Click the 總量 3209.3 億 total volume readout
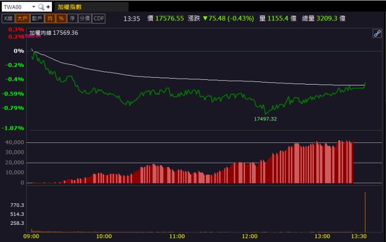The image size is (386, 242). [323, 18]
